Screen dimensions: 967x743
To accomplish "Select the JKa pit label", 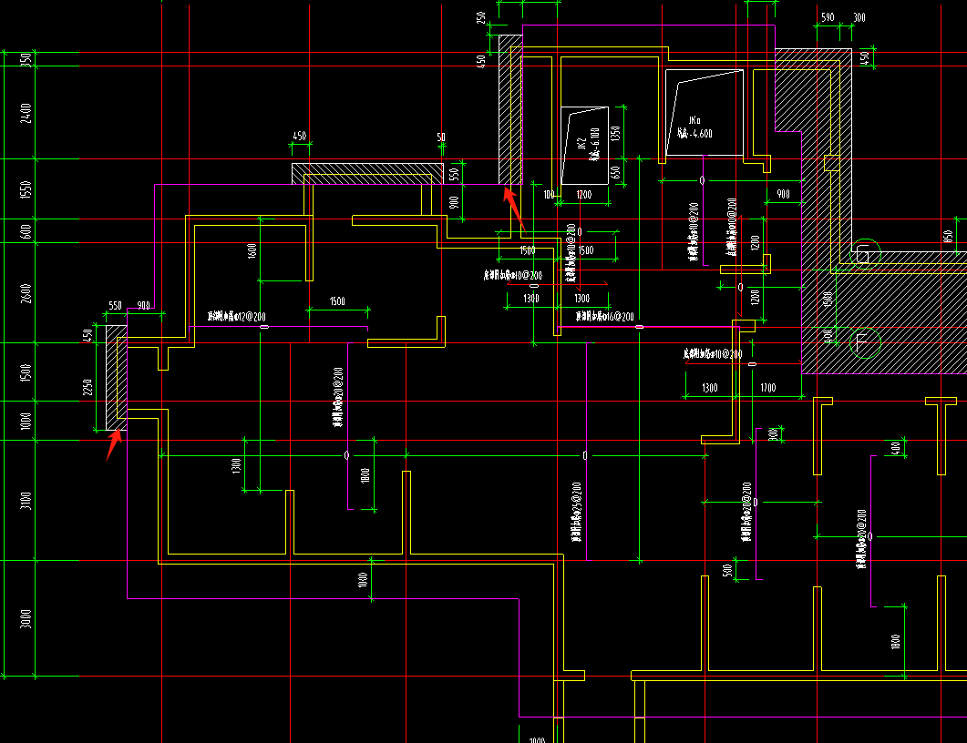I will 694,120.
